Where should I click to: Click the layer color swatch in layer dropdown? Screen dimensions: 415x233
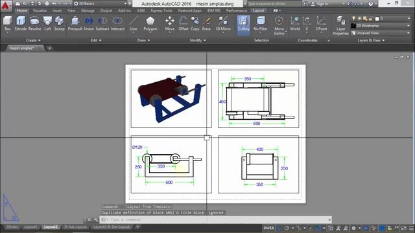[377, 19]
